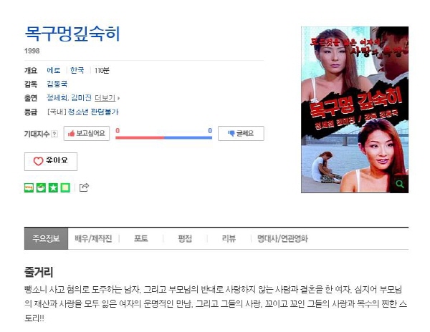The width and height of the screenshot is (430, 332).
Task: Toggle the 좋아요 heart button
Action: [x=51, y=161]
